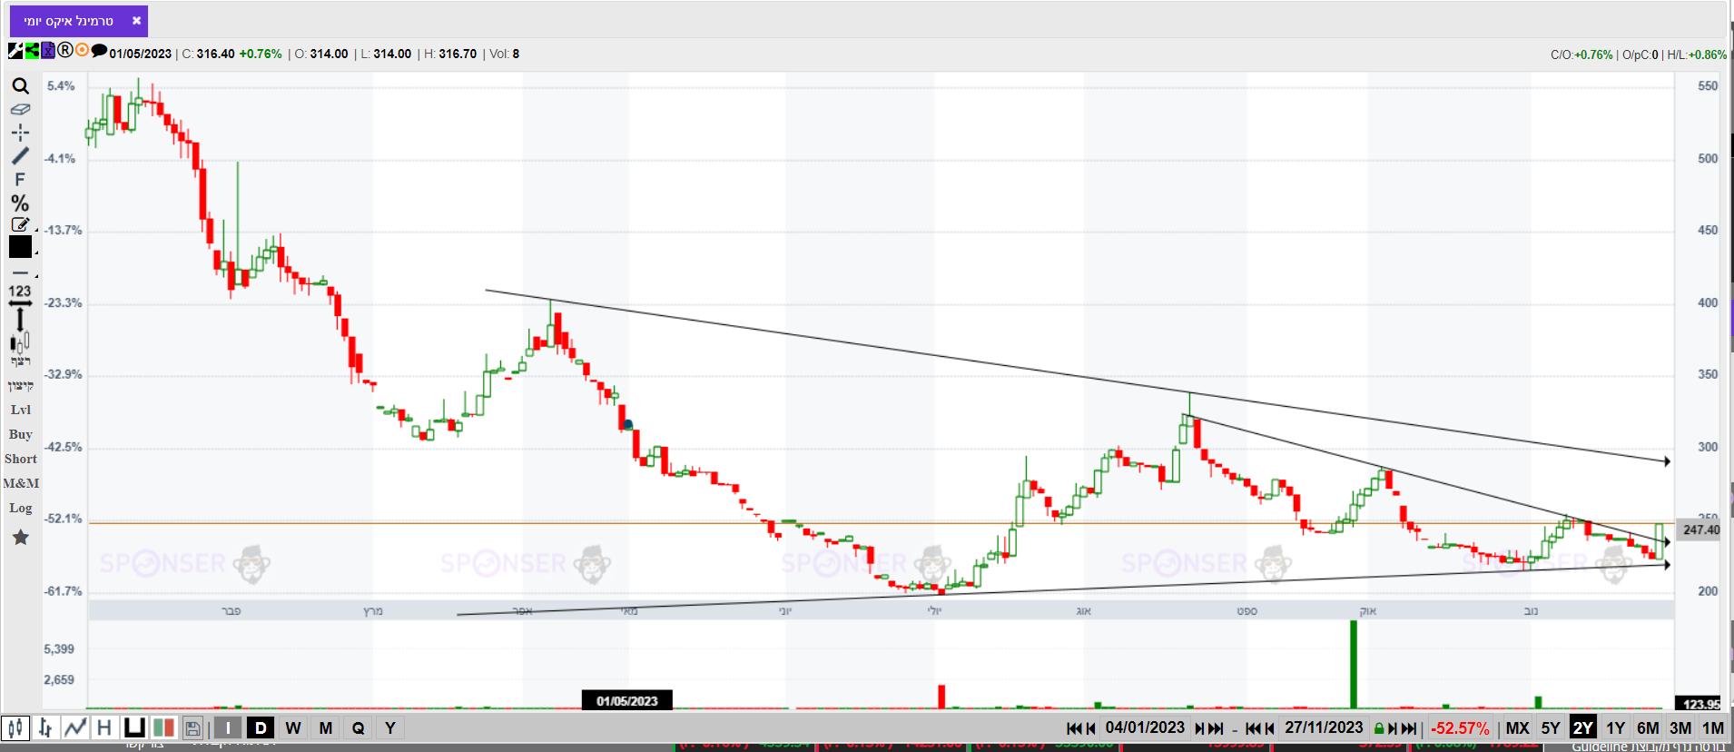Select the trend line drawing tool

point(20,156)
